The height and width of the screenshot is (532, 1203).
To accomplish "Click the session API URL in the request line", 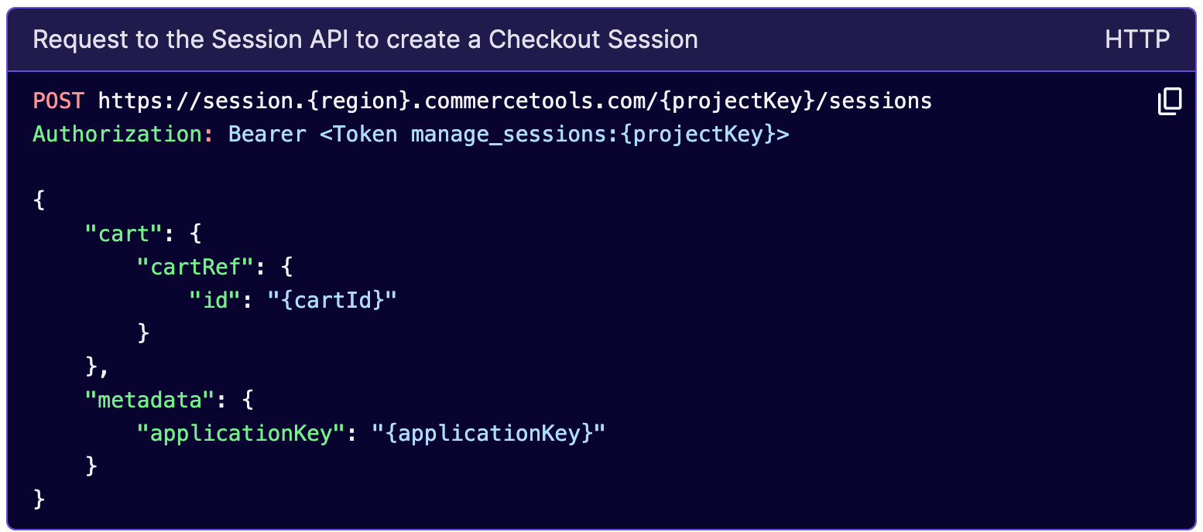I will [x=515, y=101].
